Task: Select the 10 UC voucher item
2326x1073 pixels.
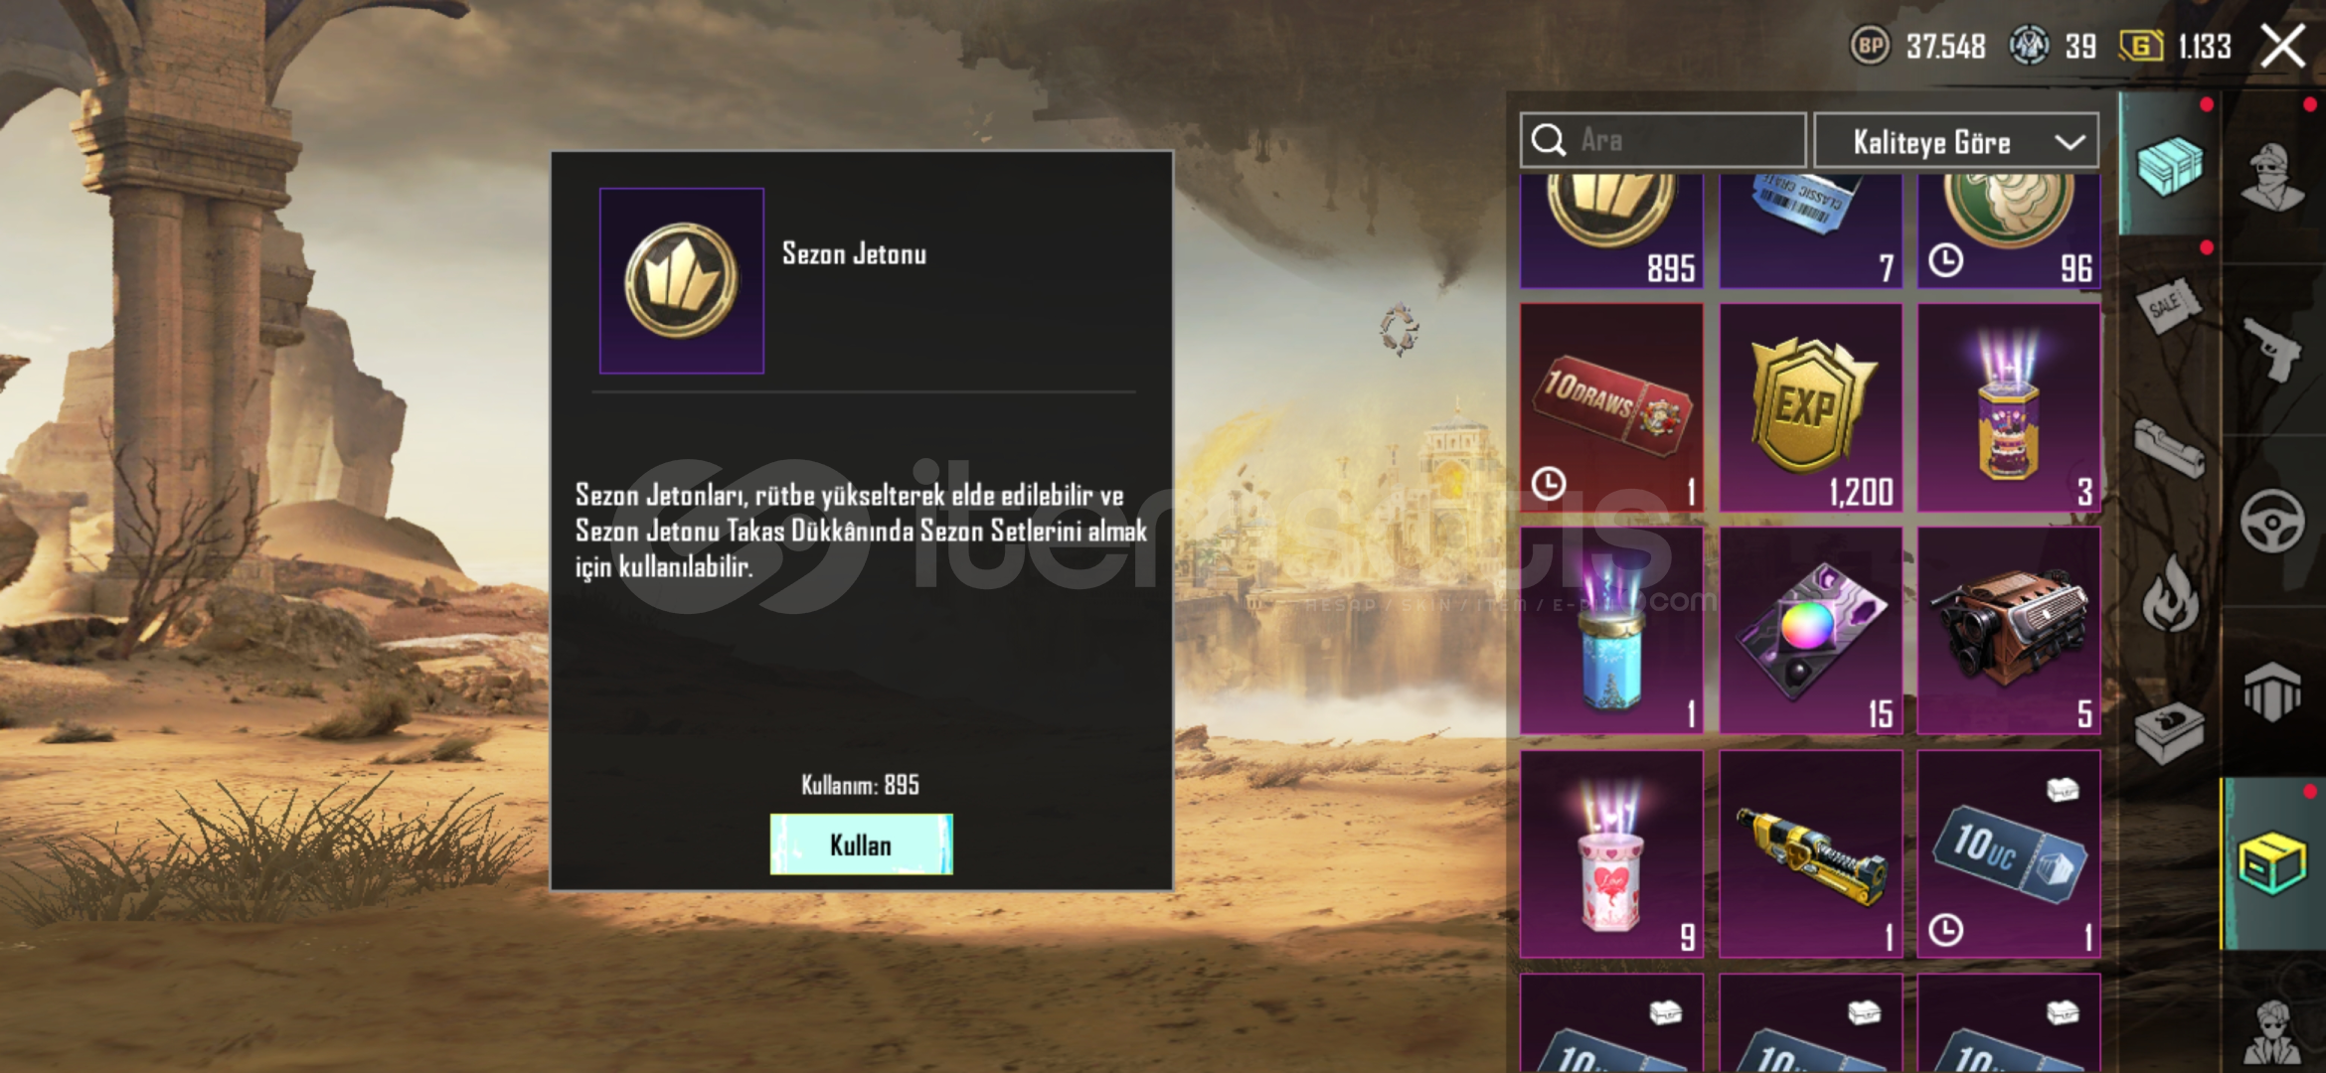Action: 2009,853
